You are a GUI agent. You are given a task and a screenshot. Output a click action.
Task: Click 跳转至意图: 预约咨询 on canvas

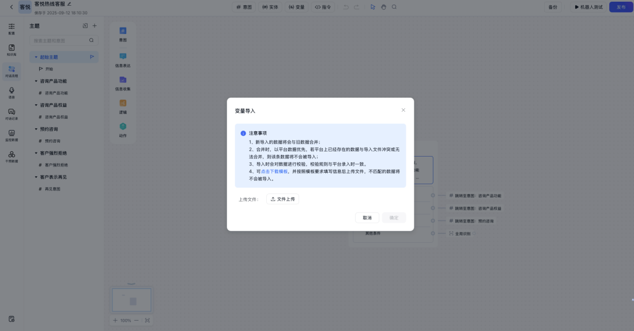(471, 221)
